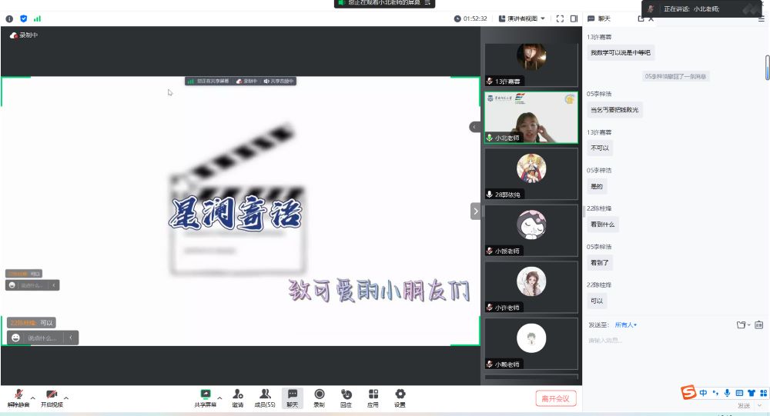Unmute microphone with 解除静音

[x=18, y=397]
